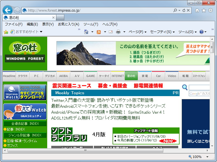
Task: Select the green 窓の杜 navigation tab
Action: (x=131, y=76)
